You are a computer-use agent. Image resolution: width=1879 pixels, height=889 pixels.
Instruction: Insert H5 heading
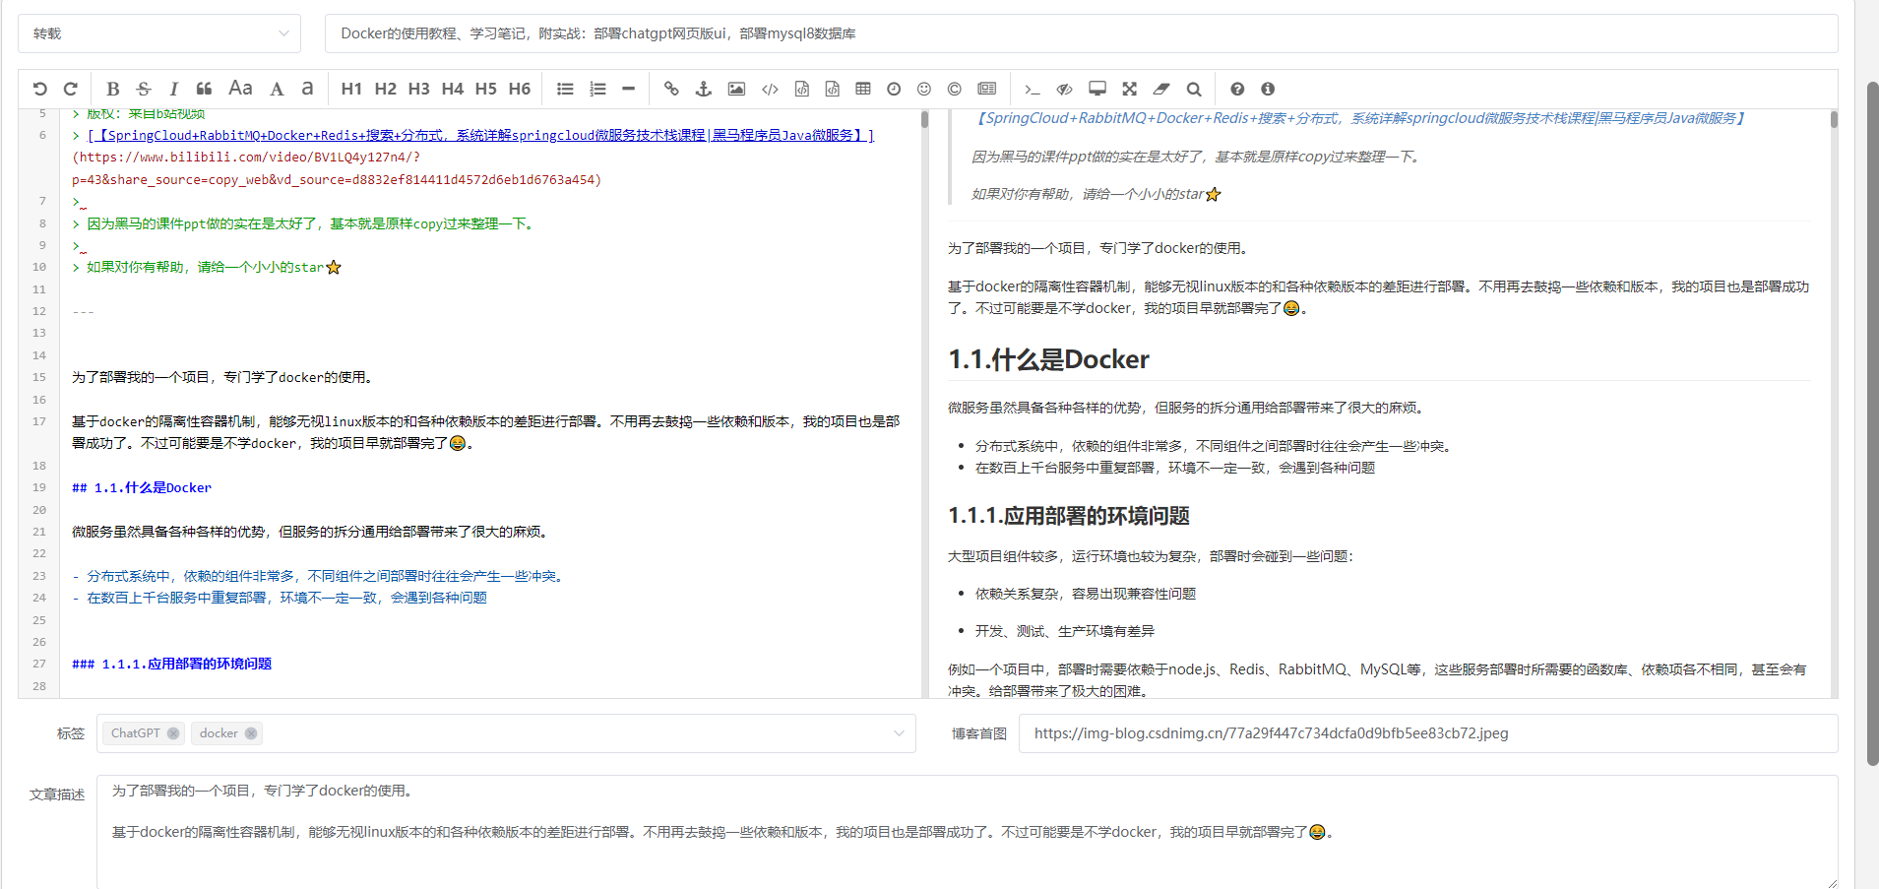(x=485, y=89)
